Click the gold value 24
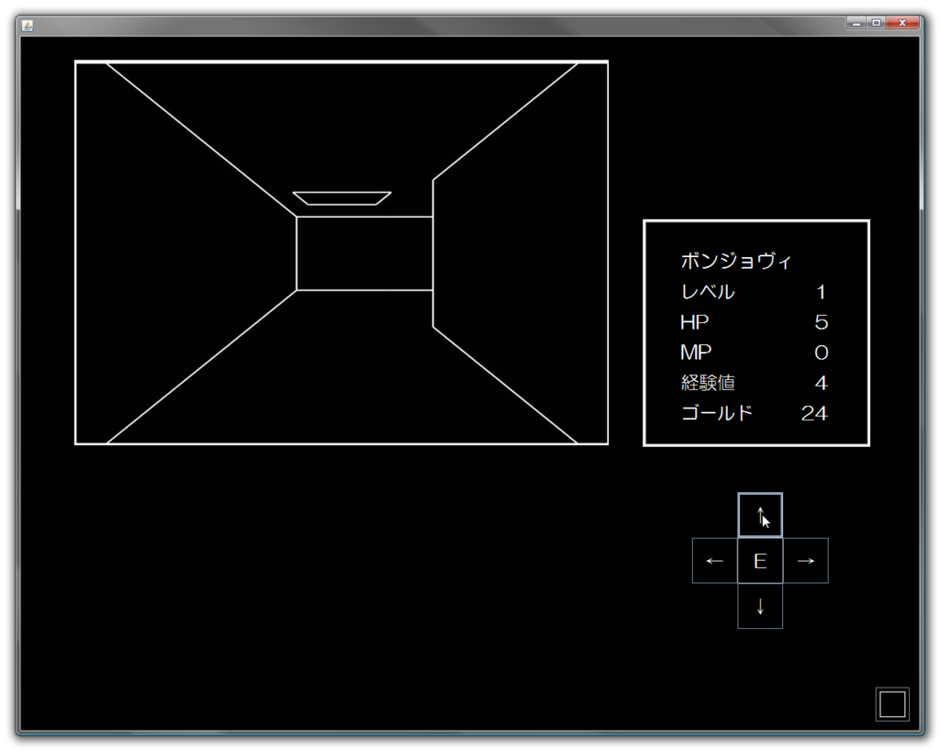The width and height of the screenshot is (940, 751). 814,413
